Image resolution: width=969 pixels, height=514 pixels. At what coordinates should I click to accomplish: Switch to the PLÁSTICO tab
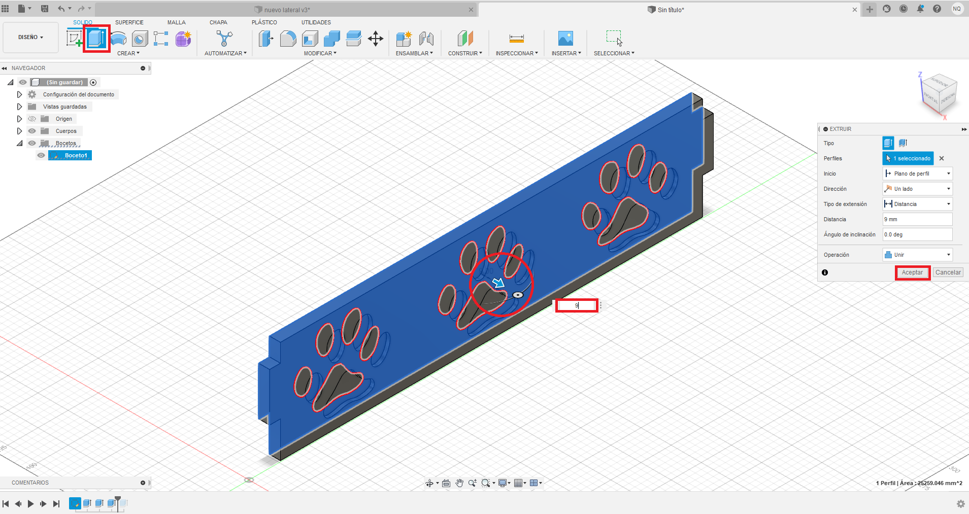(264, 22)
